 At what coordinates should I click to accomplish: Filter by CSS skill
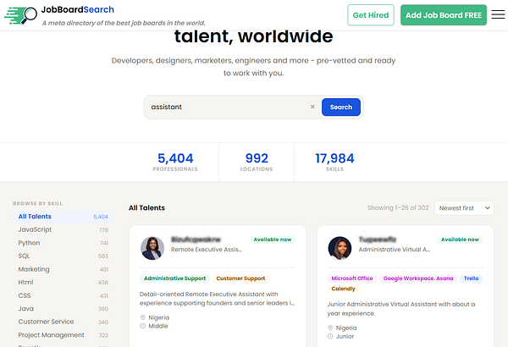(x=63, y=295)
